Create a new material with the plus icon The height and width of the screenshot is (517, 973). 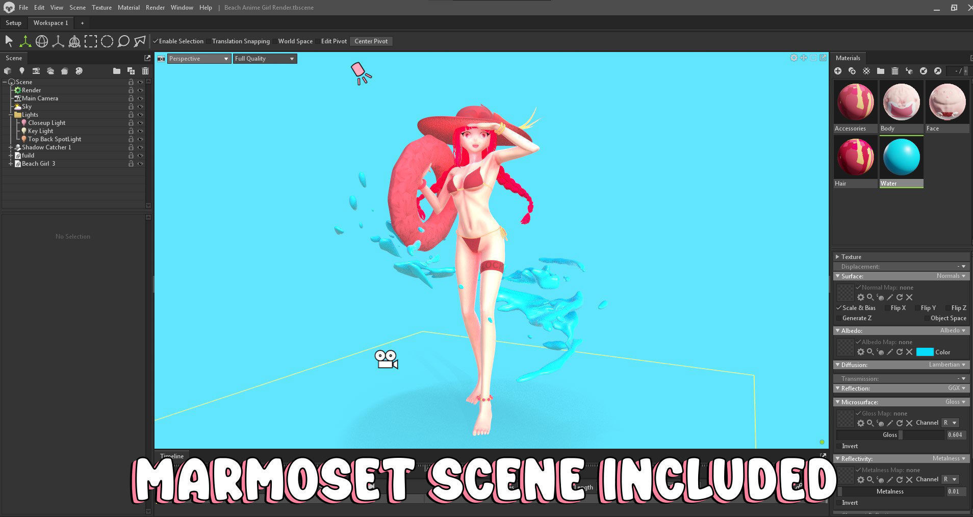pyautogui.click(x=838, y=71)
